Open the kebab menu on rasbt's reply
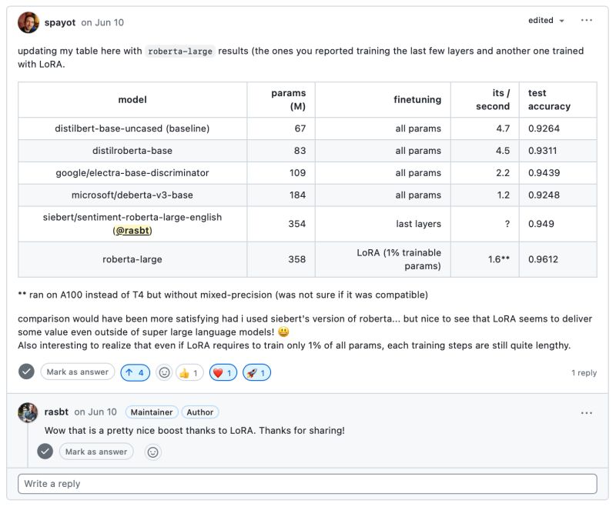Screen dimensions: 616x510 pyautogui.click(x=588, y=412)
